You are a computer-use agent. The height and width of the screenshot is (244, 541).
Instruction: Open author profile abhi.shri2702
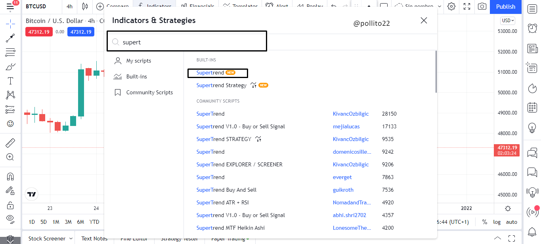click(350, 215)
